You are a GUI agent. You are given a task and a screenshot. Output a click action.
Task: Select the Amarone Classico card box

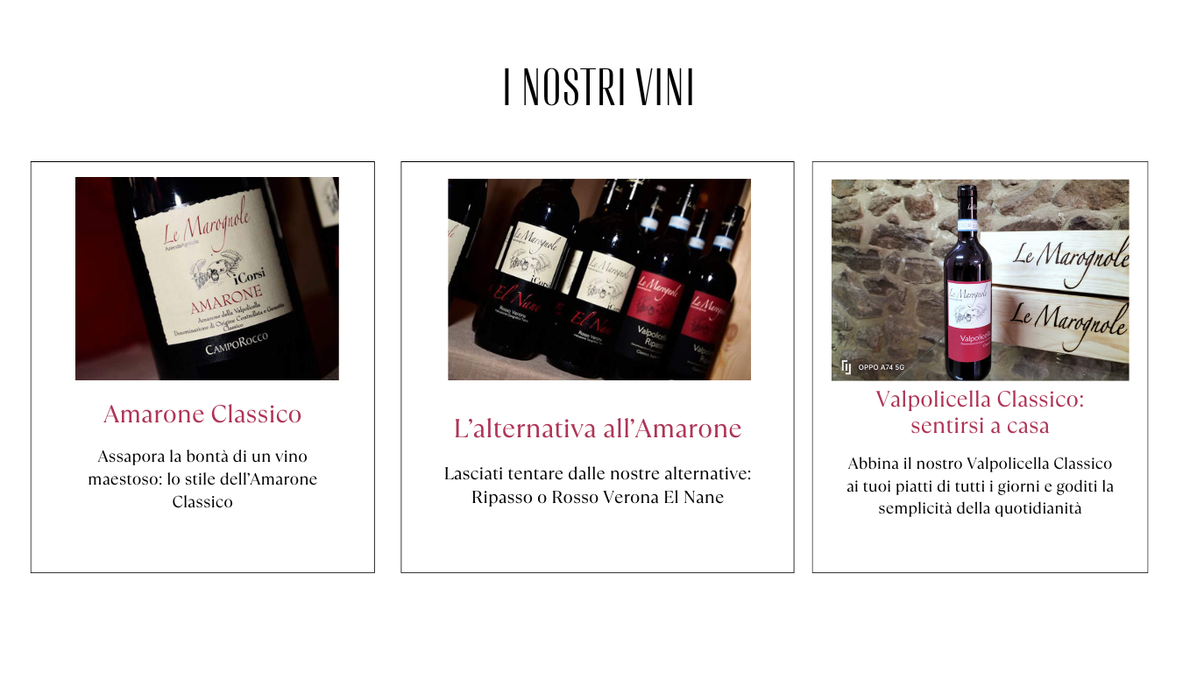[202, 367]
